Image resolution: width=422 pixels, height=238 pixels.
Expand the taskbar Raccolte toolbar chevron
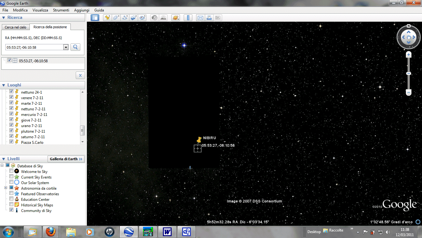[x=352, y=229]
